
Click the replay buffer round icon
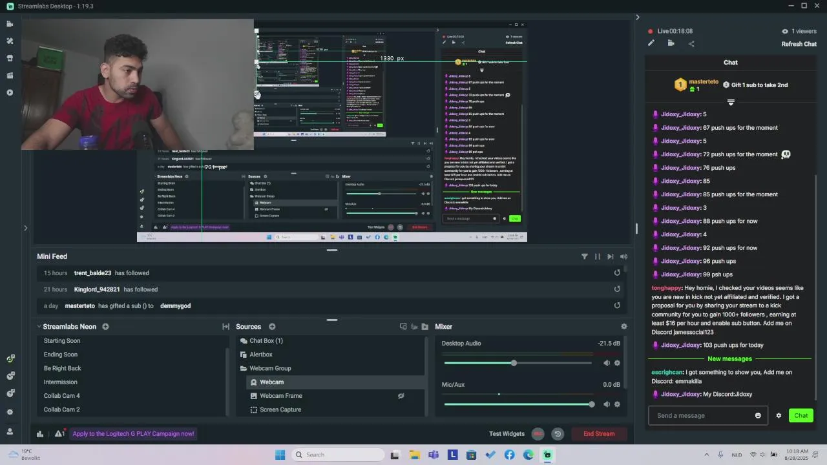[558, 434]
